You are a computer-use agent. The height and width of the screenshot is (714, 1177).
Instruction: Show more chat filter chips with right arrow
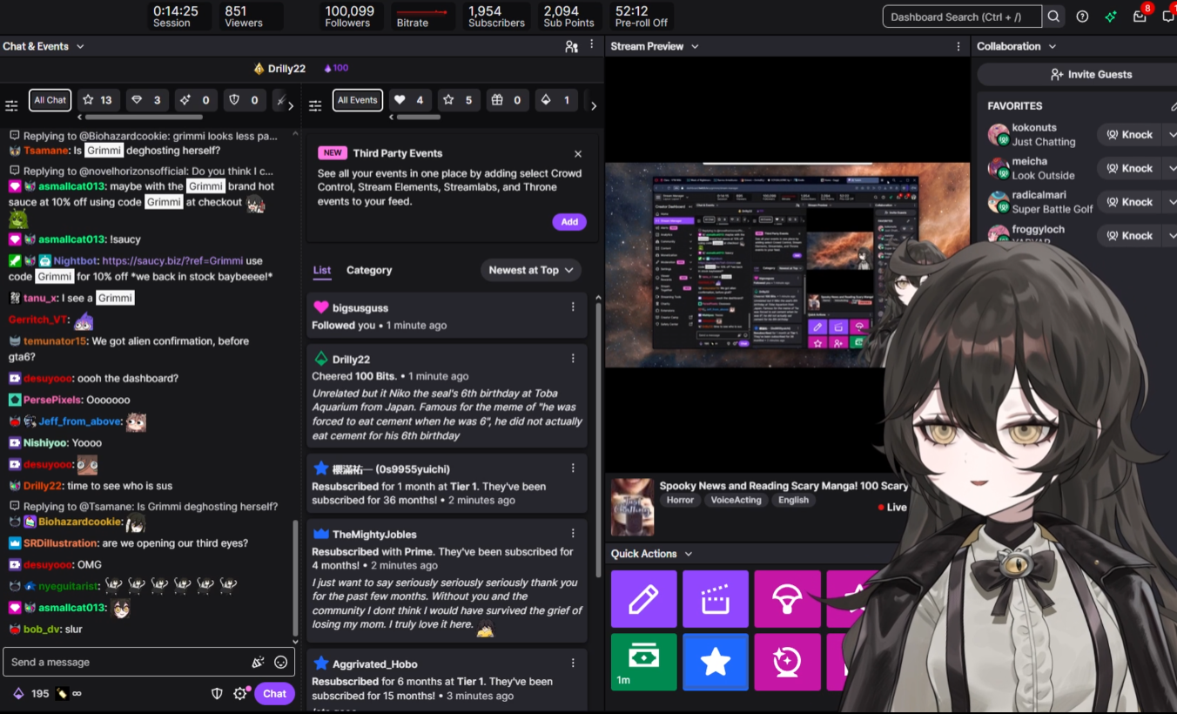(291, 105)
